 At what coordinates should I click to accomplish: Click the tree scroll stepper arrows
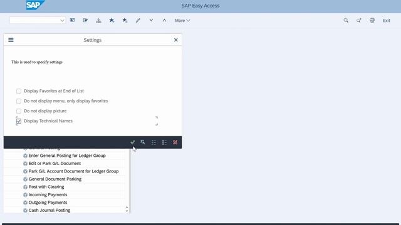(x=127, y=209)
